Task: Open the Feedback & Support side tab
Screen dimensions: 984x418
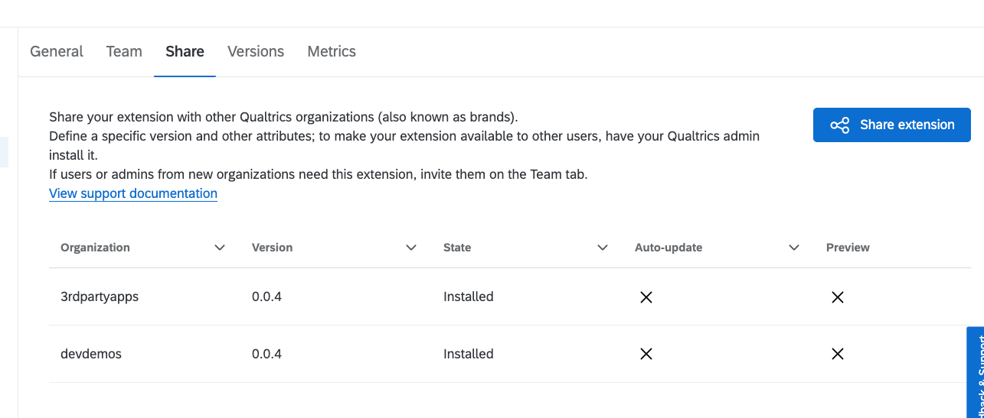Action: (x=976, y=372)
